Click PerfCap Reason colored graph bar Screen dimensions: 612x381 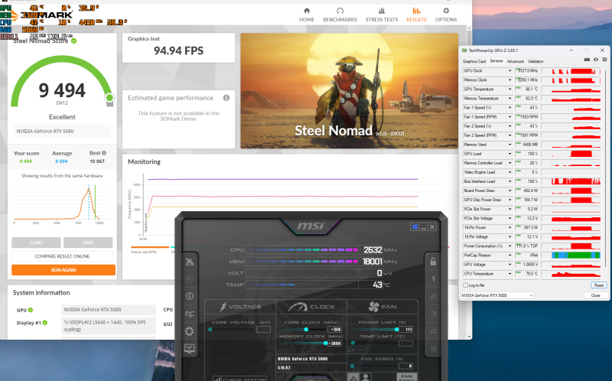[x=576, y=256]
